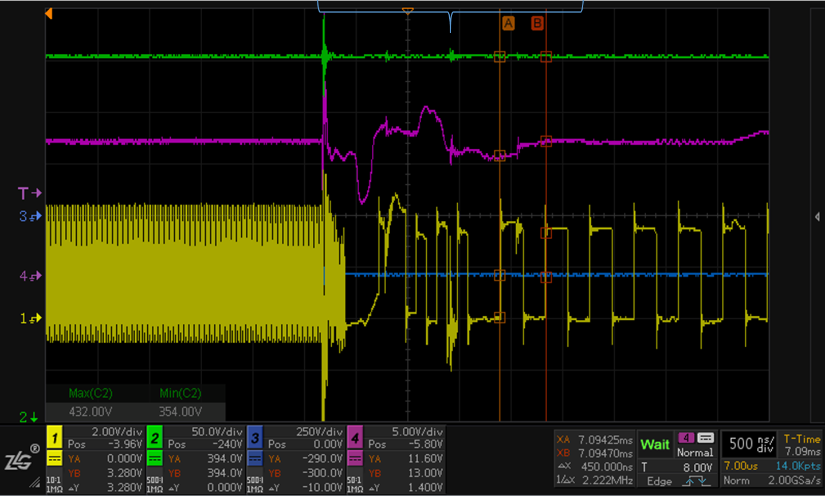Select the Channel 4 magenta badge
The height and width of the screenshot is (496, 825).
pyautogui.click(x=355, y=438)
